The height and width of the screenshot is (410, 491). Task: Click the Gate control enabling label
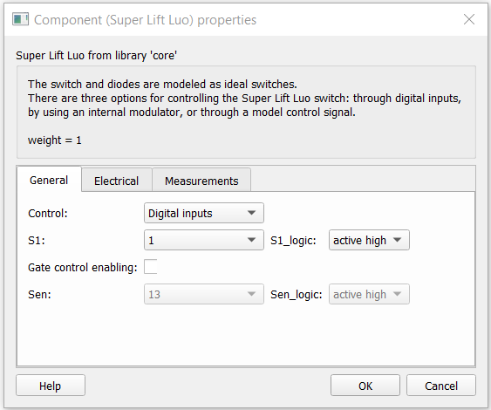point(83,268)
